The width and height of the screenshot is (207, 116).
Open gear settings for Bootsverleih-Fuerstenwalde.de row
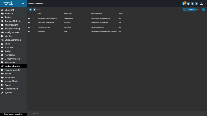click(x=29, y=18)
